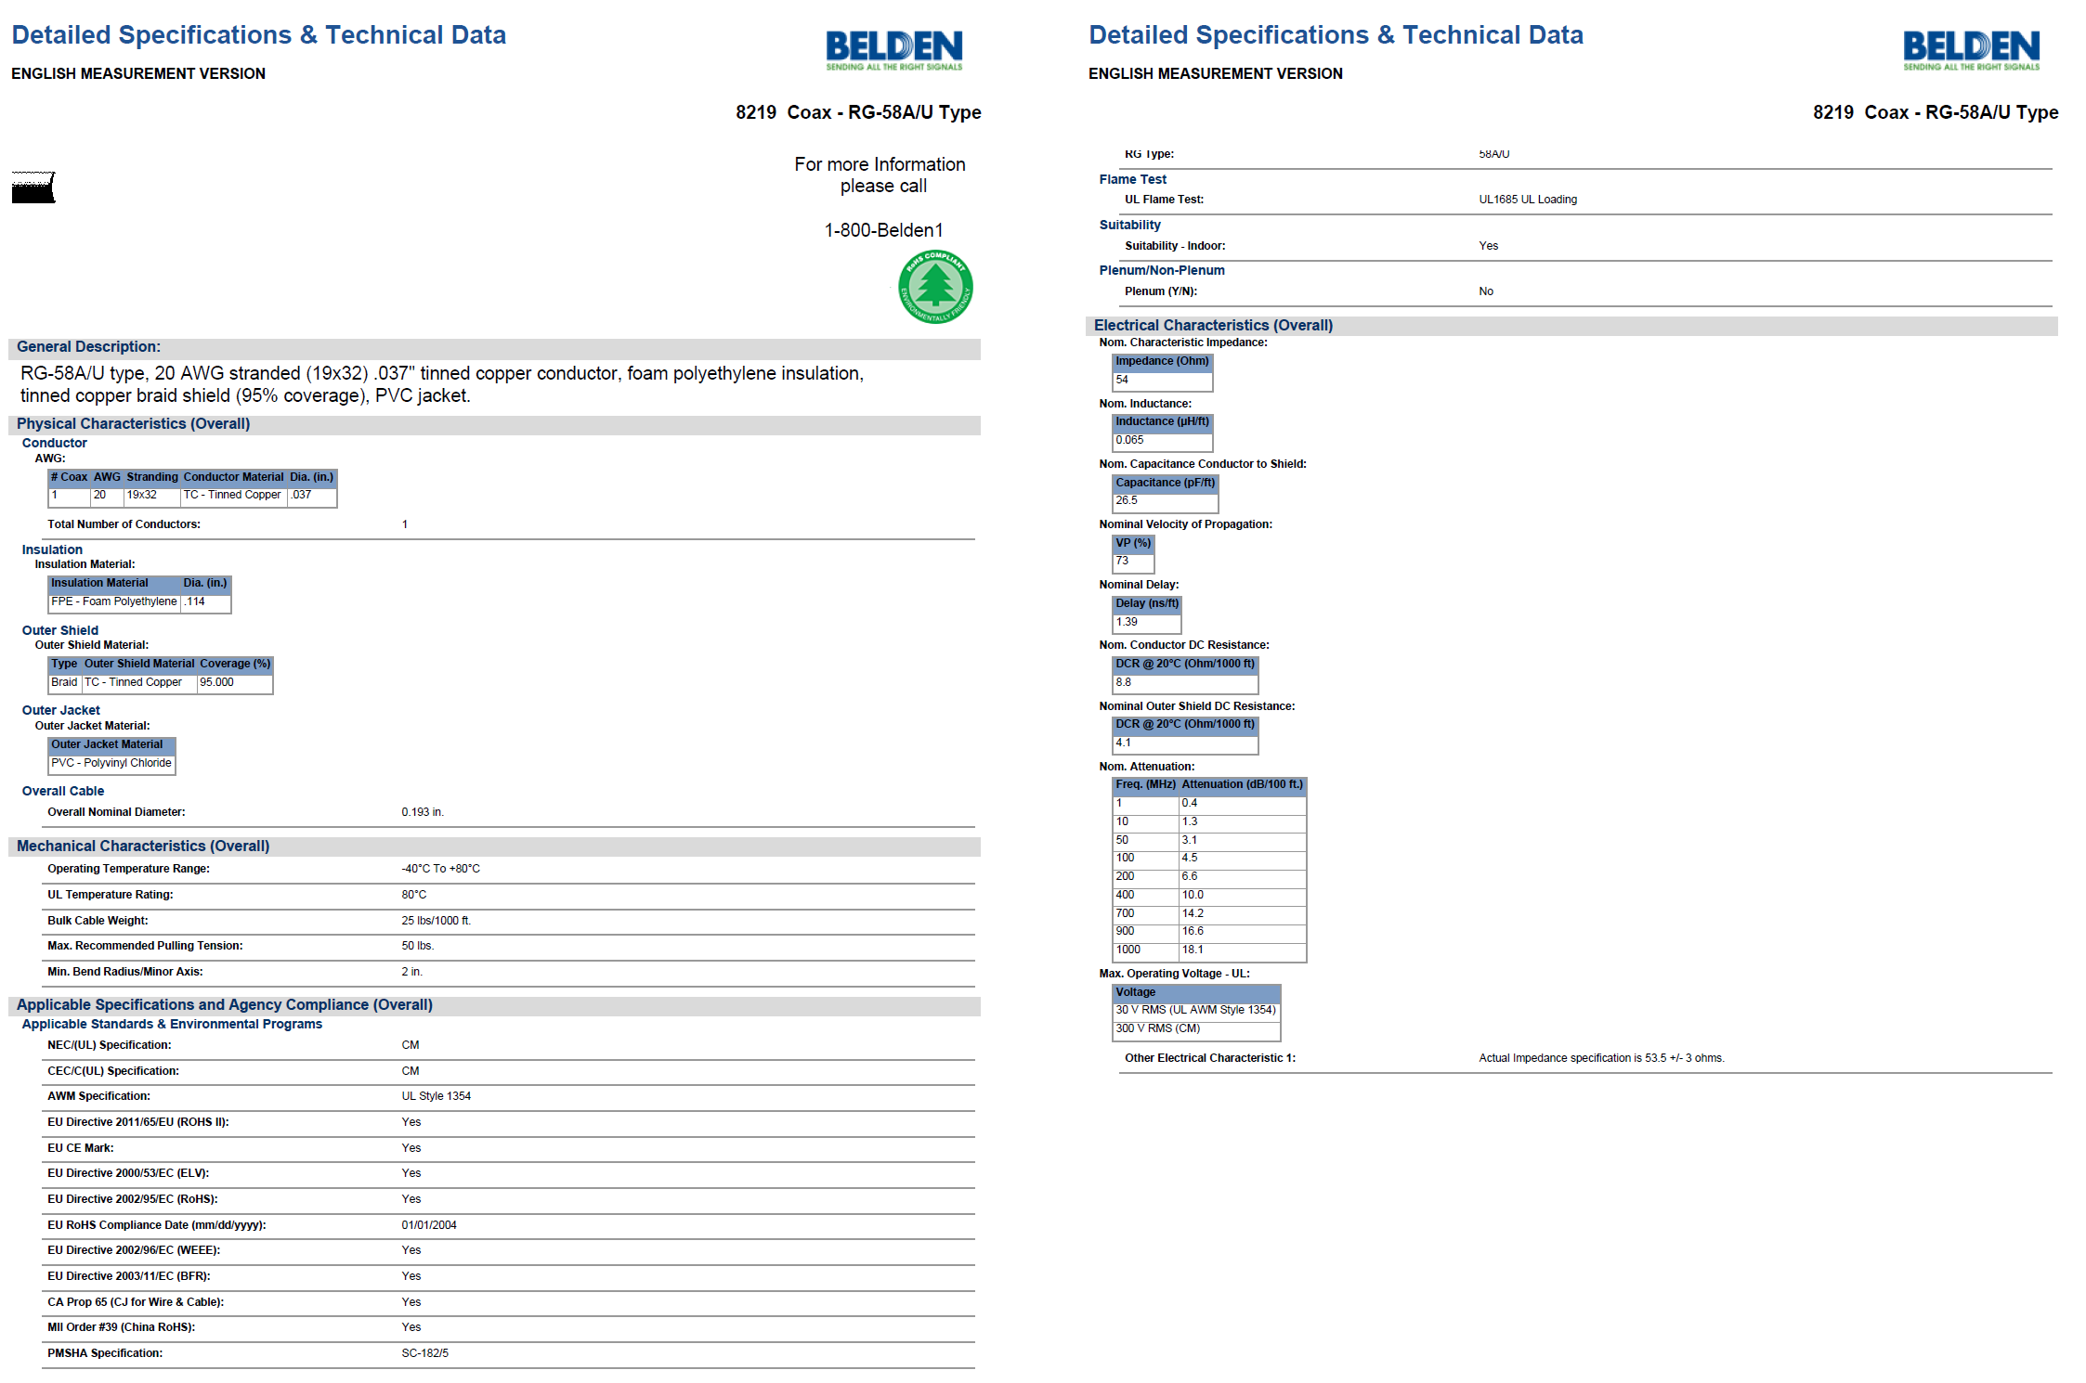Screen dimensions: 2086x1383
Task: Select the Min. Bend Radius/Minor Axis label
Action: (x=125, y=972)
